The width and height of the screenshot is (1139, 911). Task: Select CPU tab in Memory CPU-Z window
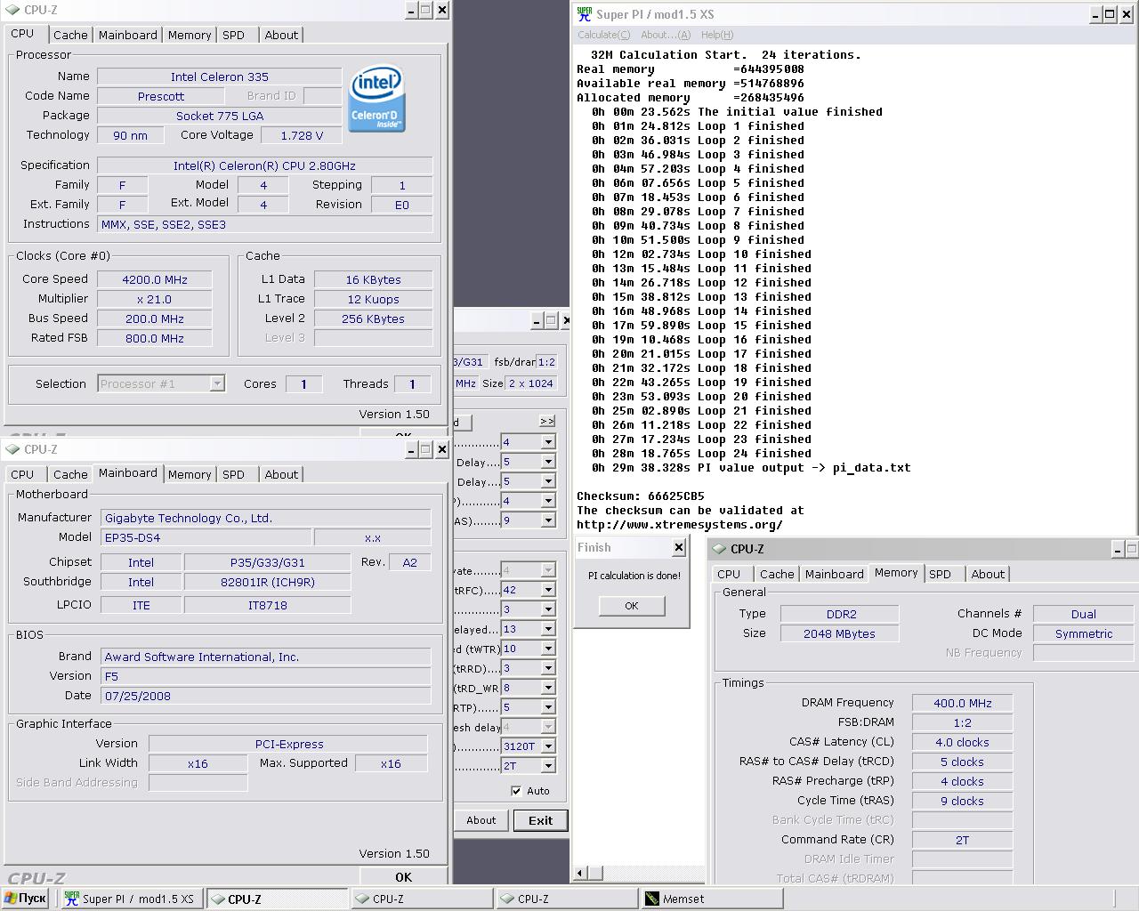(x=729, y=574)
